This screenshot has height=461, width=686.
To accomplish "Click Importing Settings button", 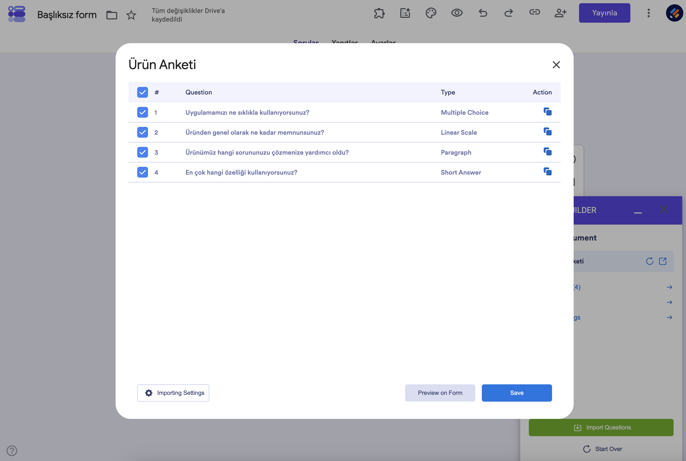I will tap(173, 393).
